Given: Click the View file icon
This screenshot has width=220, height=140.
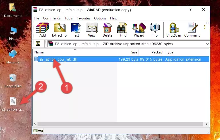Looking at the screenshot, I should (92, 30).
